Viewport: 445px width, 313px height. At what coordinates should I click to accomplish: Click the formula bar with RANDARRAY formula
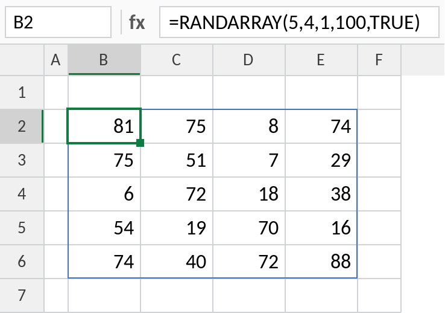pyautogui.click(x=299, y=22)
